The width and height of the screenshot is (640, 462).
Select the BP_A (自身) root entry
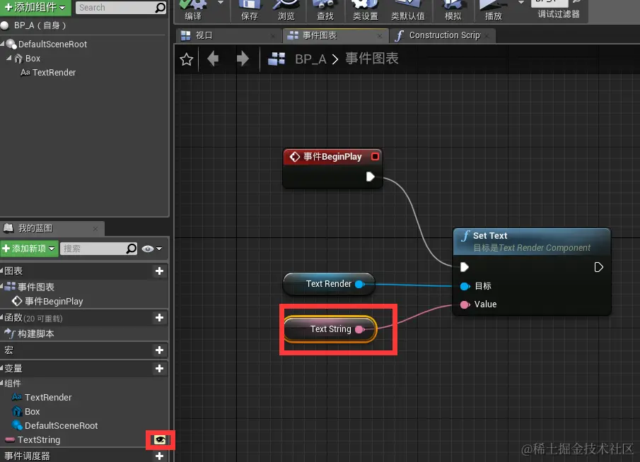pos(40,25)
